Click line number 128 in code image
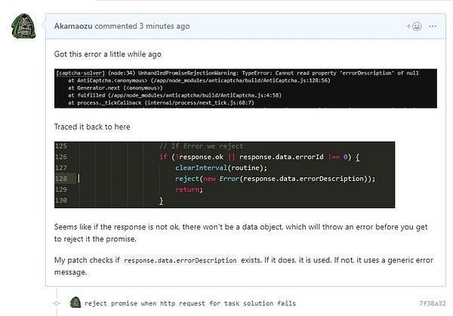Screen dimensions: 453x316 (x=61, y=179)
